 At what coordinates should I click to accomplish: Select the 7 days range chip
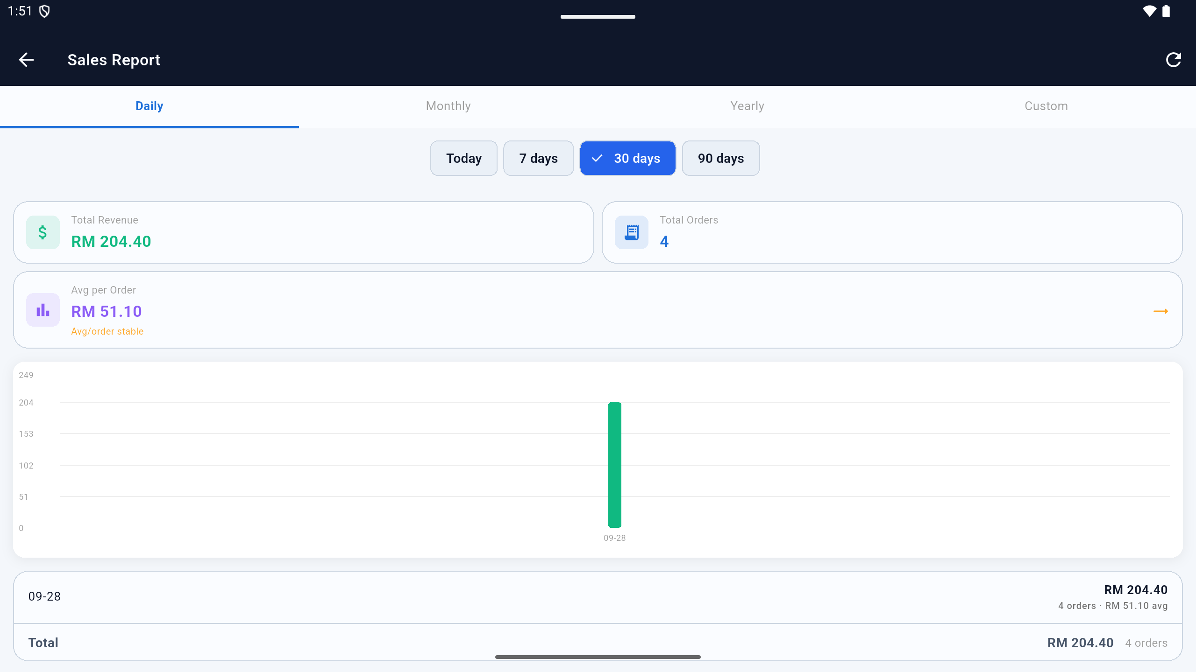pos(538,158)
